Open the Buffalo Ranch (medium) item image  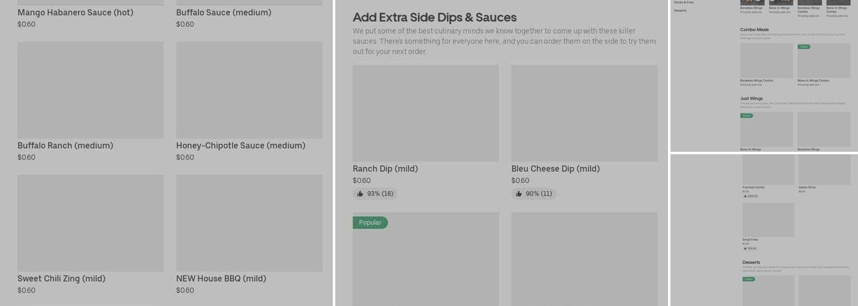pos(91,90)
